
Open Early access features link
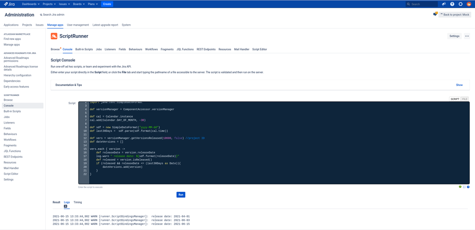pos(16,86)
